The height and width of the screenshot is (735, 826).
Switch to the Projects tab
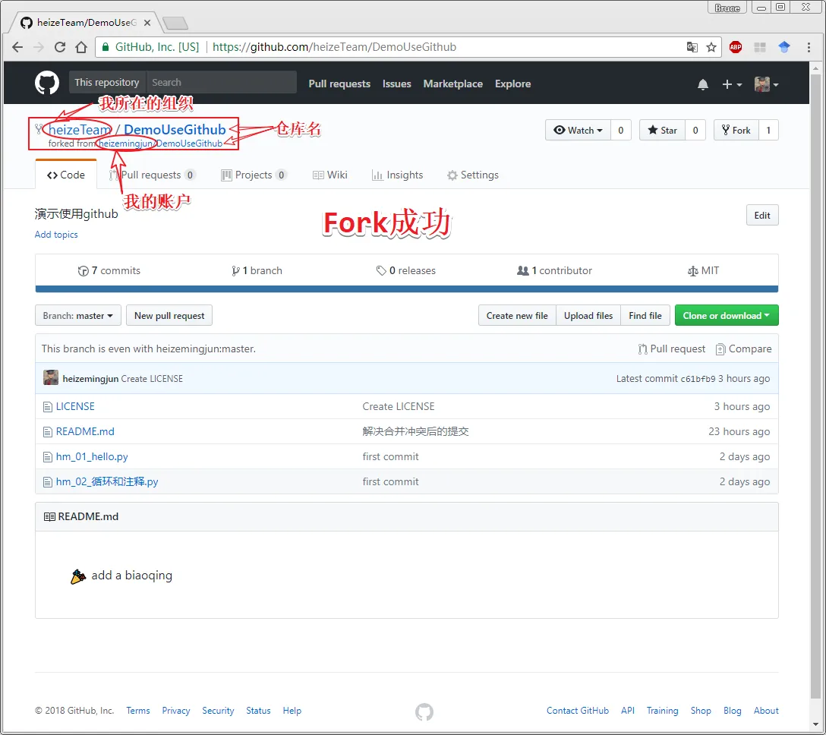(x=254, y=175)
